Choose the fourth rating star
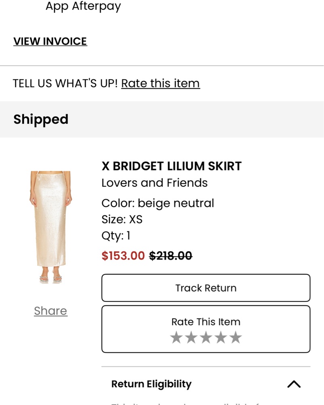Screen dimensions: 324x405 pyautogui.click(x=220, y=337)
